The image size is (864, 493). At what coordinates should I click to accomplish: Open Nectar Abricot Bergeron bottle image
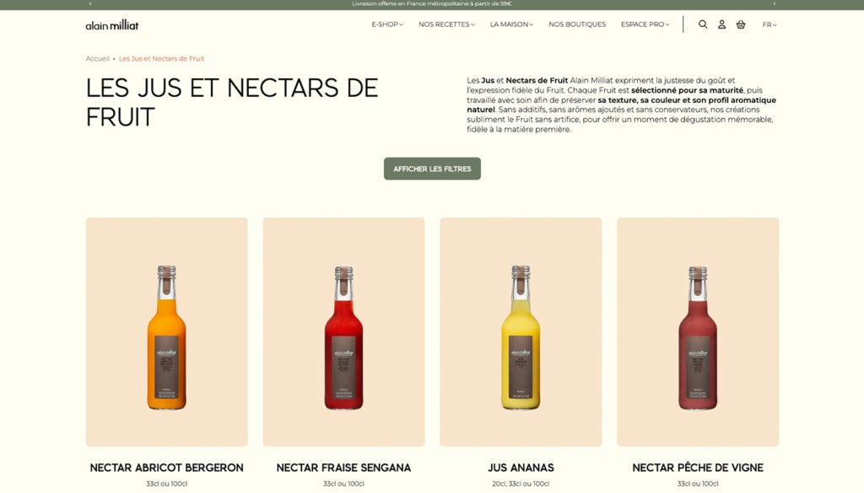click(166, 332)
